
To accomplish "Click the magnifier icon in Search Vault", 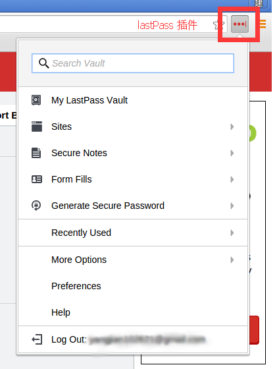I will click(x=43, y=63).
